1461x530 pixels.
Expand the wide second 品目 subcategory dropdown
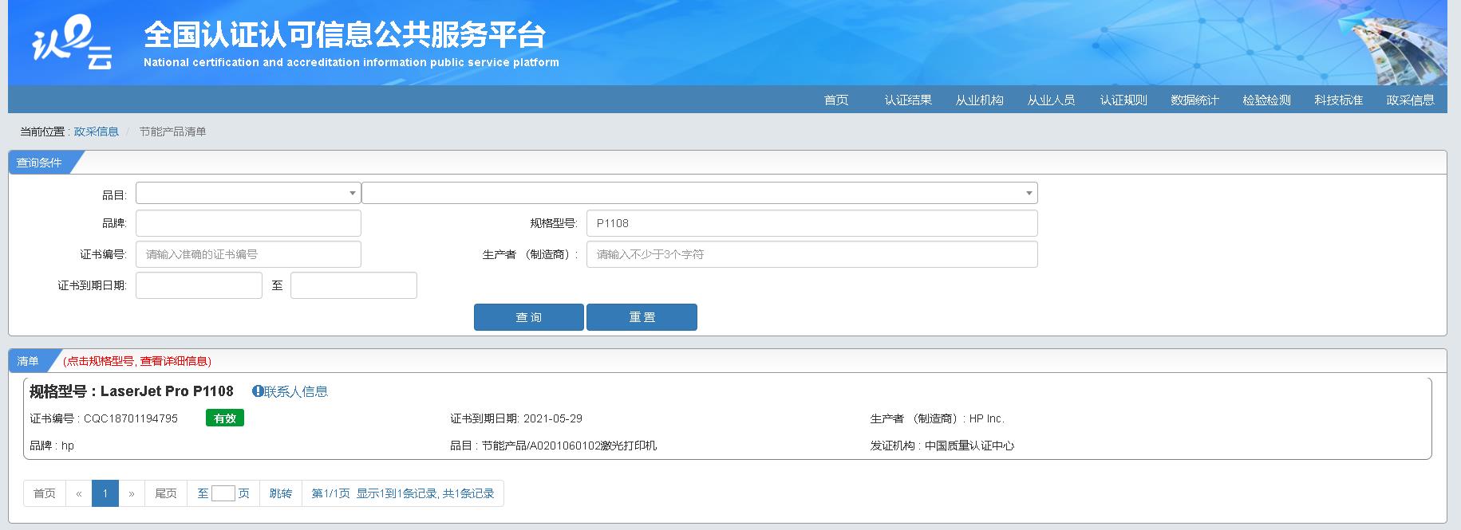(x=700, y=193)
